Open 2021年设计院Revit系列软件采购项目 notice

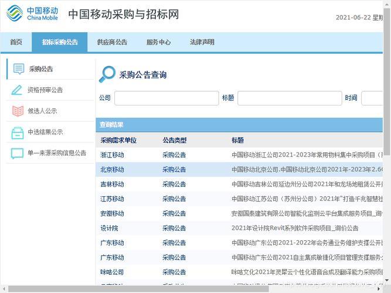point(295,228)
